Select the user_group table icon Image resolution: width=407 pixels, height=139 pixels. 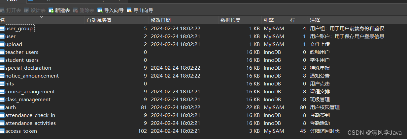pos(2,29)
